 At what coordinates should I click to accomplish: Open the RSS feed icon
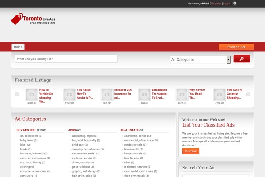pyautogui.click(x=235, y=4)
